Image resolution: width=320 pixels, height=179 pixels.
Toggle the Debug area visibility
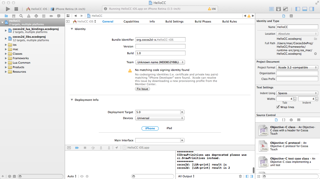tap(305, 9)
